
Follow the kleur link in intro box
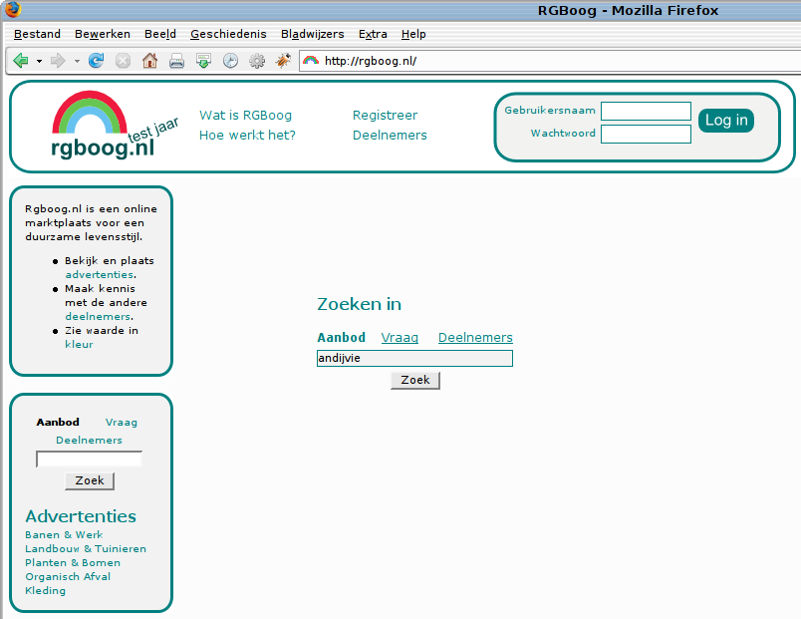tap(79, 344)
